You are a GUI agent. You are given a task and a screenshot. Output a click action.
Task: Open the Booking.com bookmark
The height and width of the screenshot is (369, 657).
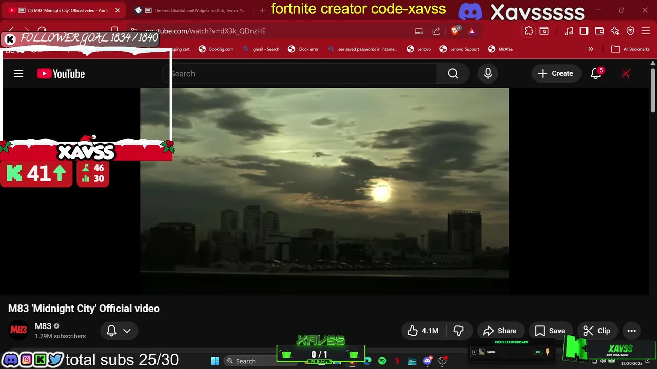click(216, 49)
